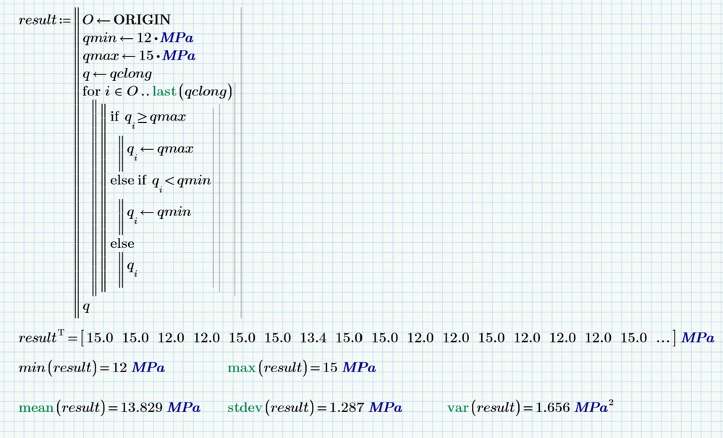Click the 'max(result) = 15 MPa' expression
Image resolution: width=723 pixels, height=438 pixels.
[302, 368]
